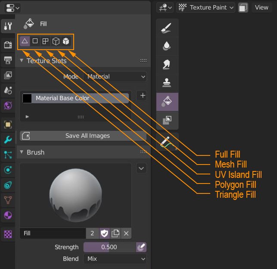Open the Output properties tab
Image resolution: width=277 pixels, height=269 pixels.
point(8,60)
